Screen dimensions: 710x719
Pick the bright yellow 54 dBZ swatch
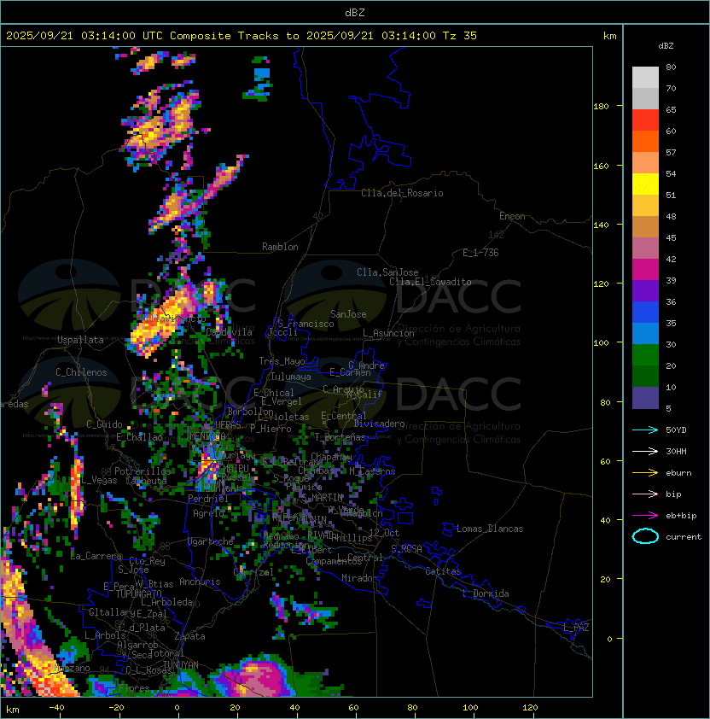pyautogui.click(x=645, y=184)
